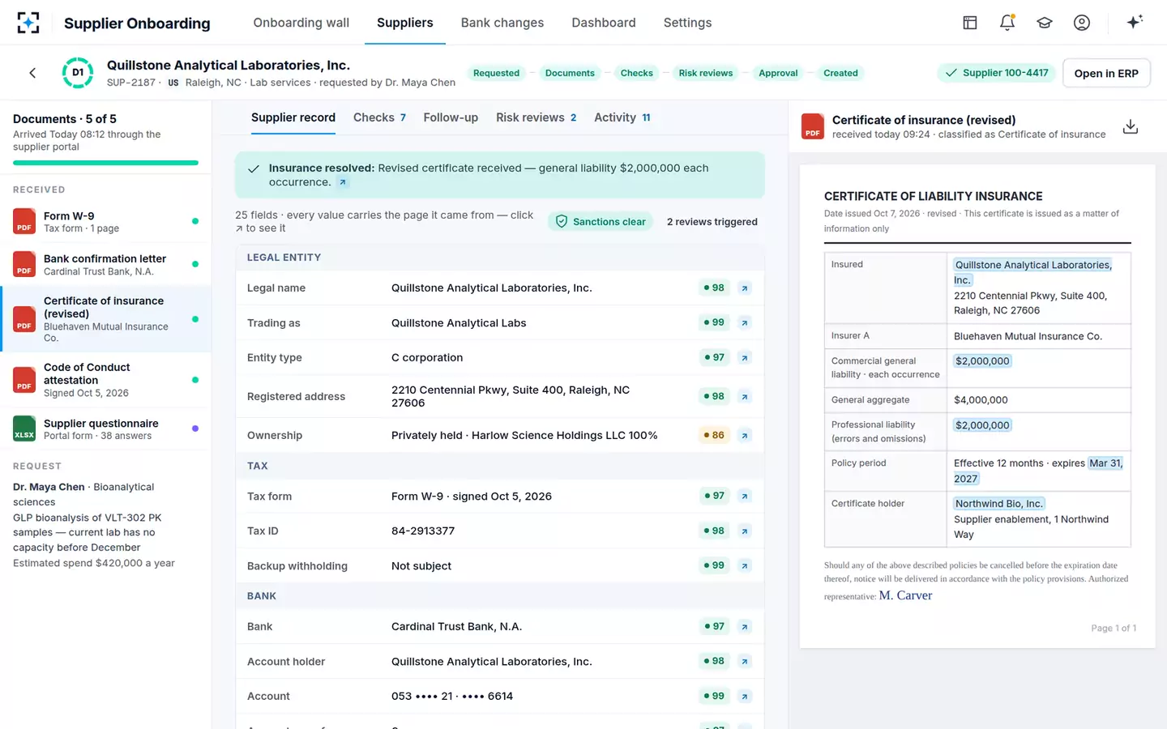Image resolution: width=1167 pixels, height=729 pixels.
Task: Click the Supplier Onboarding app logo
Action: click(x=28, y=23)
